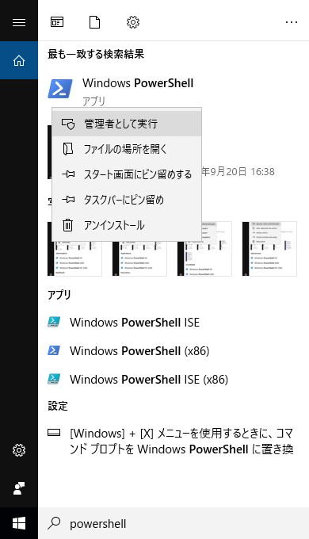Filter results by Settings gear at top
This screenshot has height=539, width=309.
133,22
